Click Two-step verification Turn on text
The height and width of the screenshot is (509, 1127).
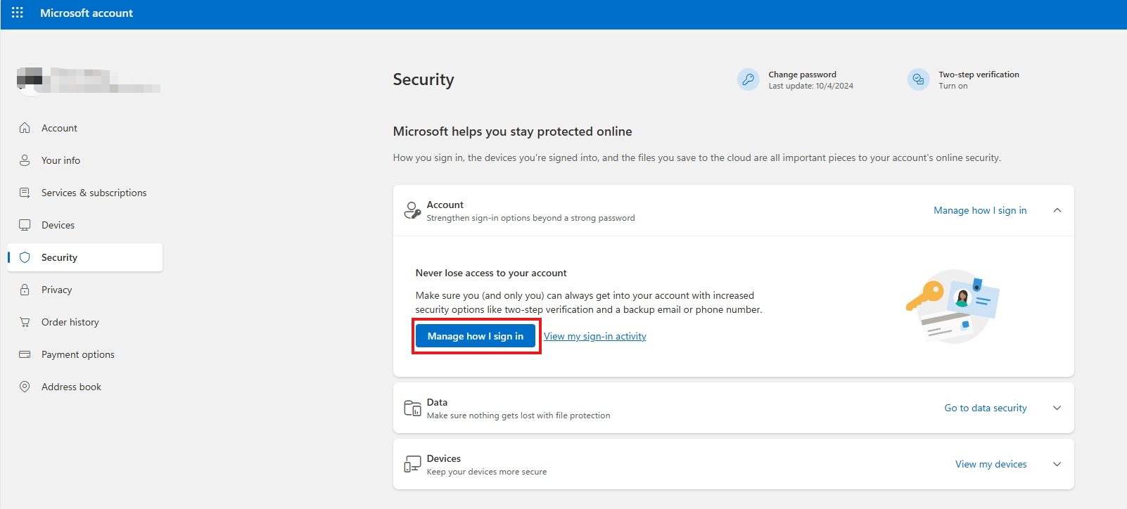pyautogui.click(x=953, y=86)
